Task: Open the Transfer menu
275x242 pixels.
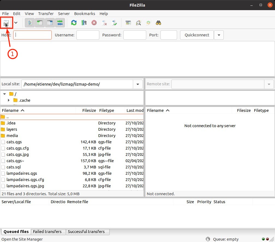Action: click(46, 13)
